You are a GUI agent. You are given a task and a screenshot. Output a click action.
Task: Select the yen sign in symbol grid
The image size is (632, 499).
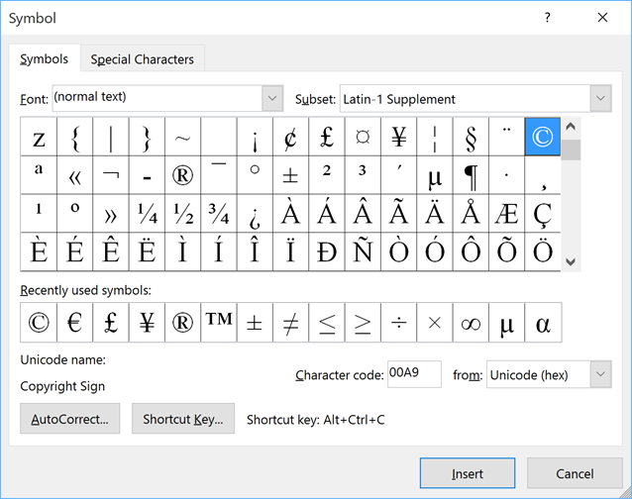[x=398, y=138]
